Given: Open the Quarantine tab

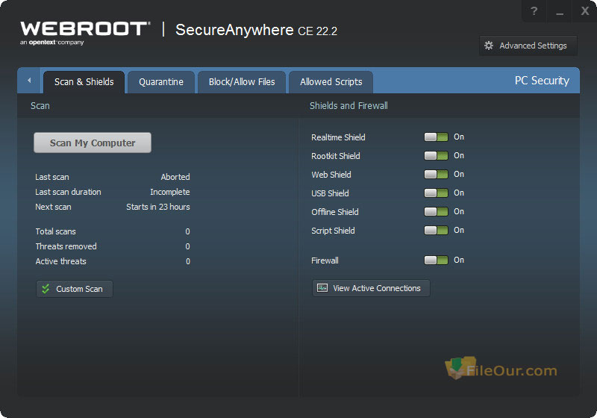Looking at the screenshot, I should click(161, 82).
